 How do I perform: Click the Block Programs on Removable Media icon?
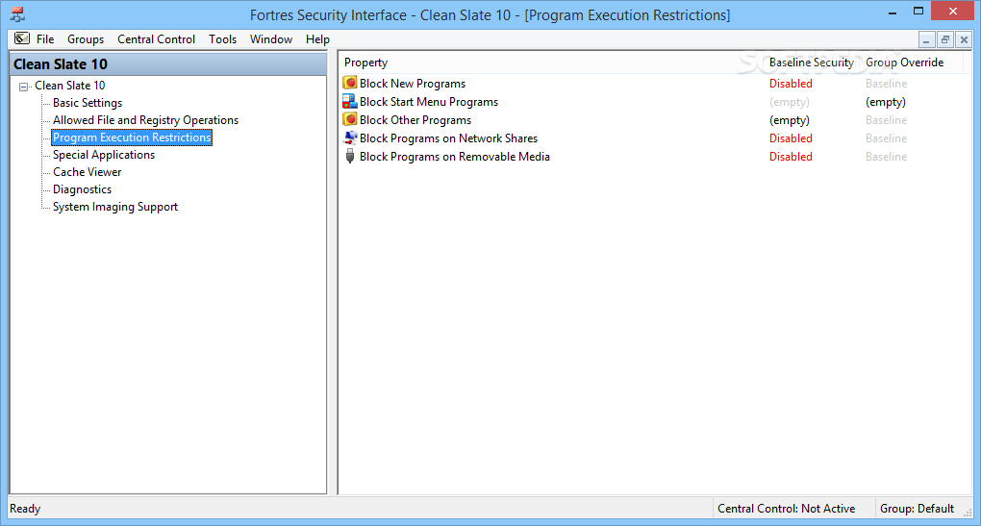[x=350, y=157]
